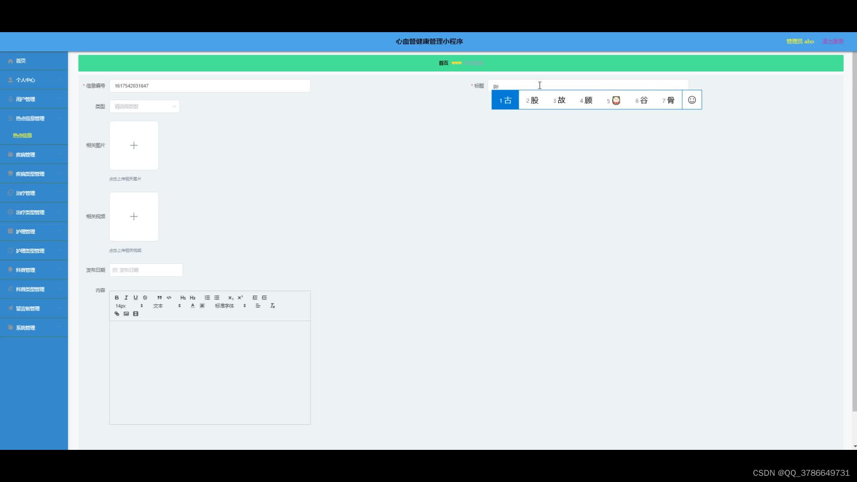Choose IME candidate 6 谷

[x=641, y=100]
